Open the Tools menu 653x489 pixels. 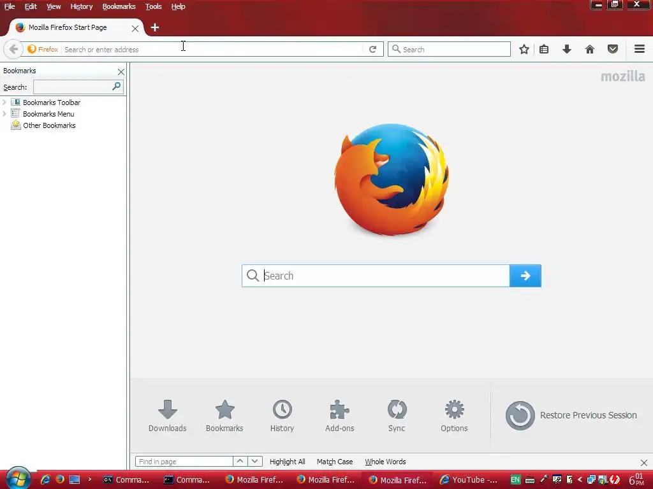point(153,6)
